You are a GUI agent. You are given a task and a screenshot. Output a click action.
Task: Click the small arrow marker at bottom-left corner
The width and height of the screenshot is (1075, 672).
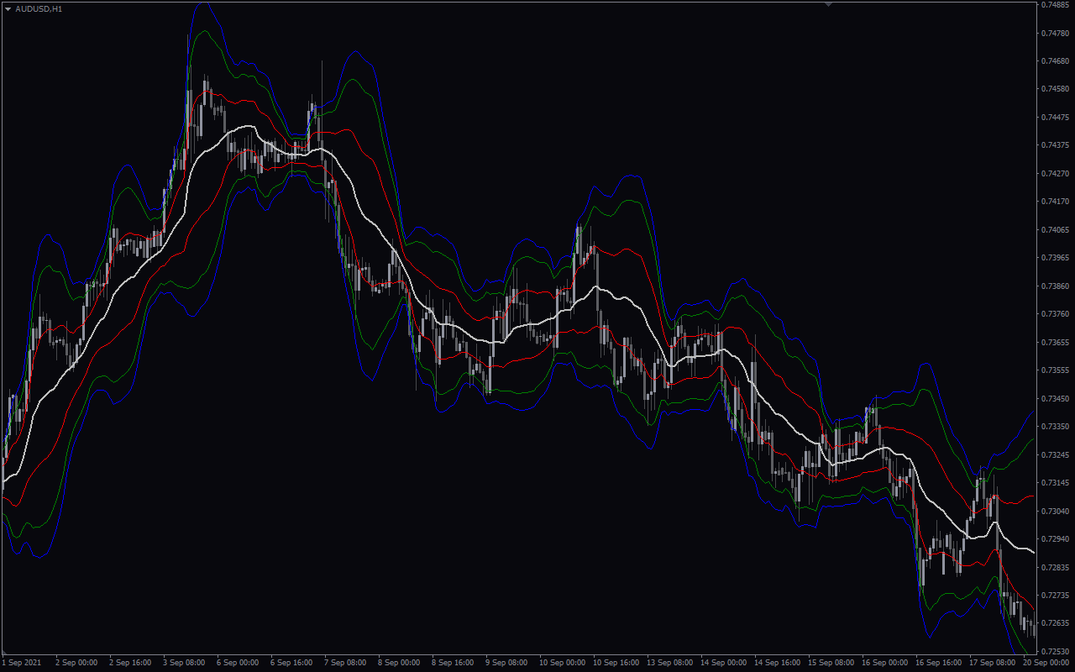(x=3, y=653)
